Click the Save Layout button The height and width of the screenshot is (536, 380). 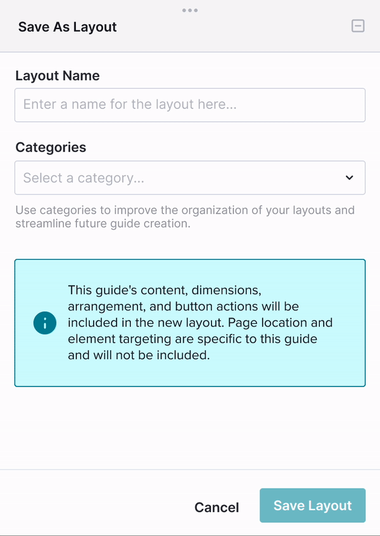click(313, 505)
